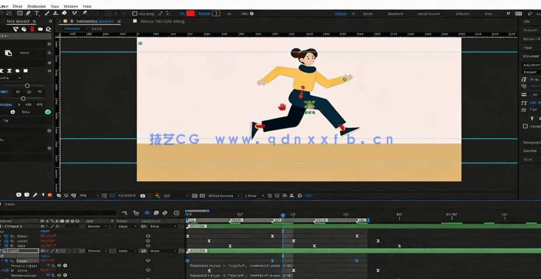Select the Clone Stamp tool
The image size is (541, 279).
[x=56, y=13]
